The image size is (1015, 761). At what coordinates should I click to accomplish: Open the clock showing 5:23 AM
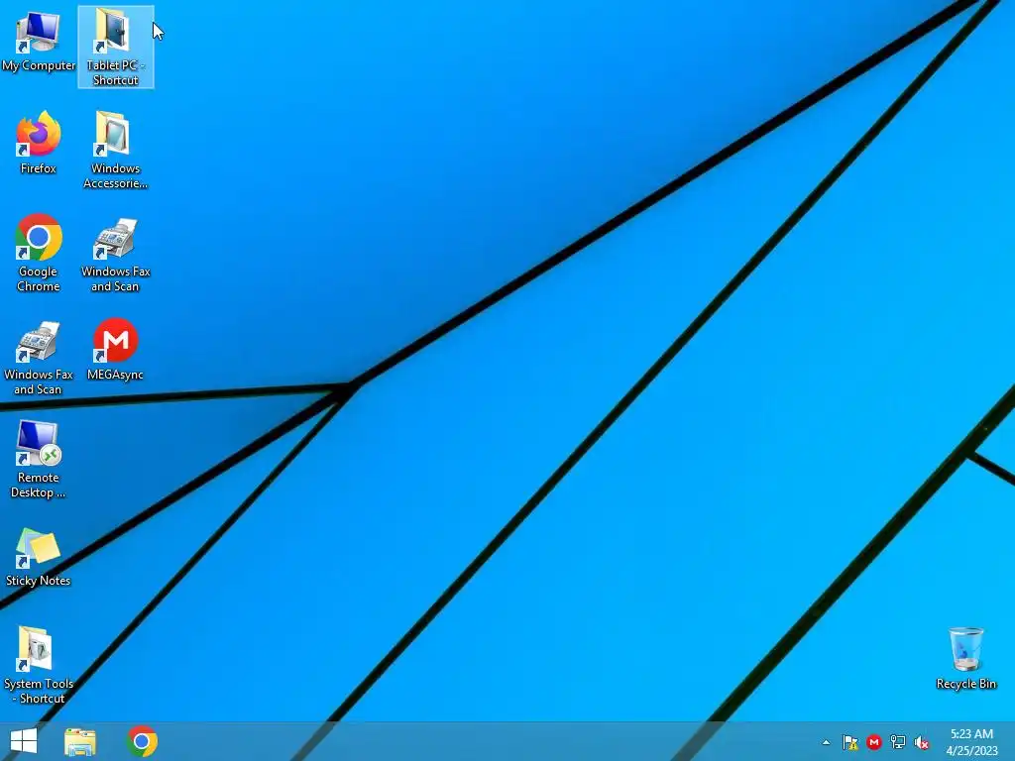[x=971, y=742]
